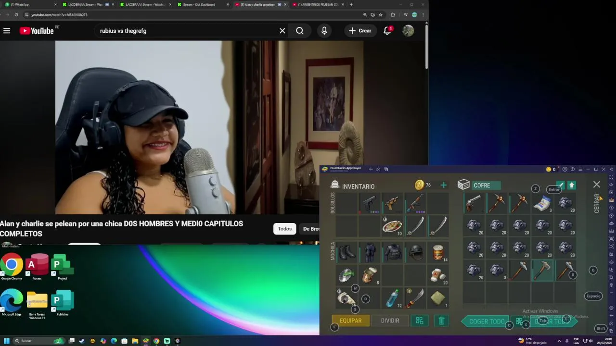Rename the chest via COFRE field
The width and height of the screenshot is (616, 346).
coord(486,185)
